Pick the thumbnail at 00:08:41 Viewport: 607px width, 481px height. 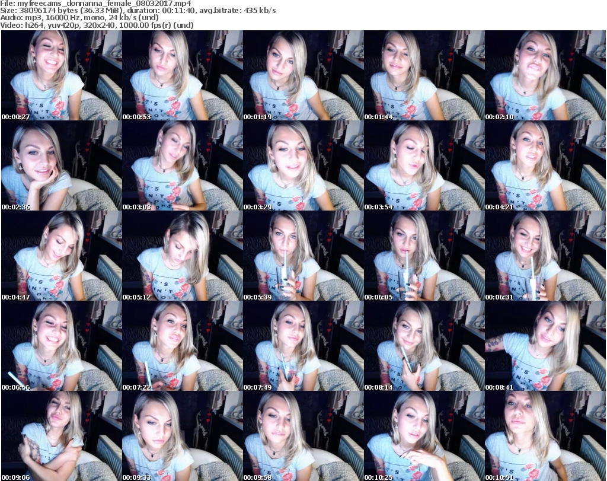(x=545, y=346)
